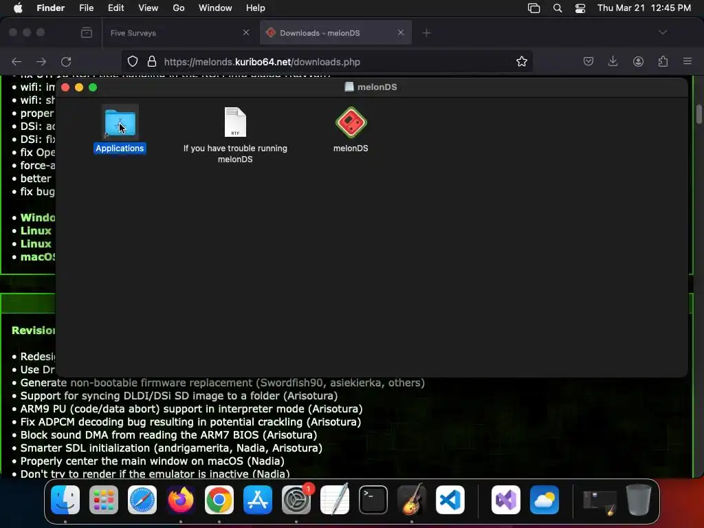This screenshot has width=704, height=528.
Task: Open App Store from the Dock
Action: tap(258, 500)
